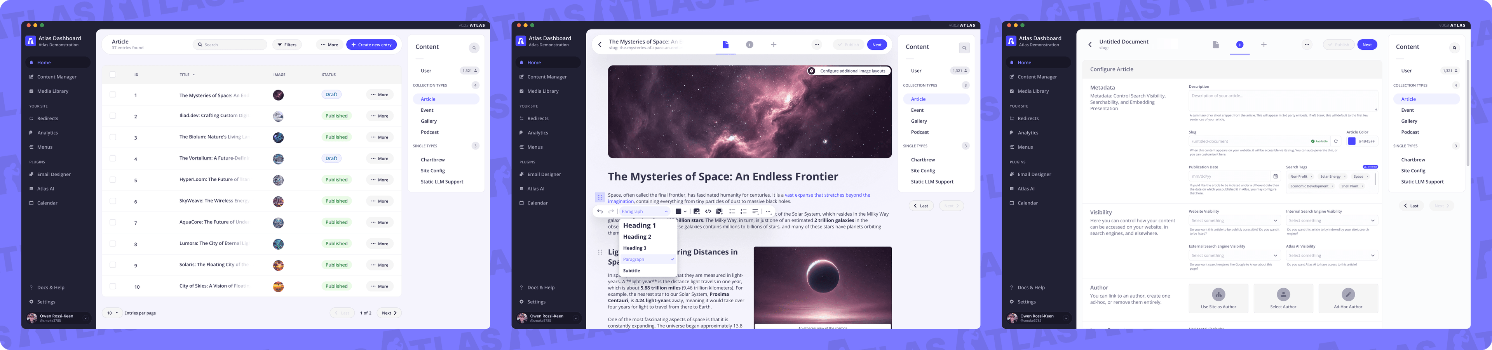Click the undo arrow in the editor toolbar
Viewport: 1492px width, 350px height.
point(600,211)
